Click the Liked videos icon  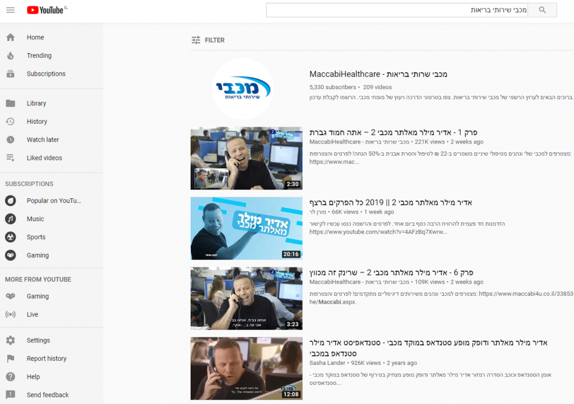tap(11, 157)
